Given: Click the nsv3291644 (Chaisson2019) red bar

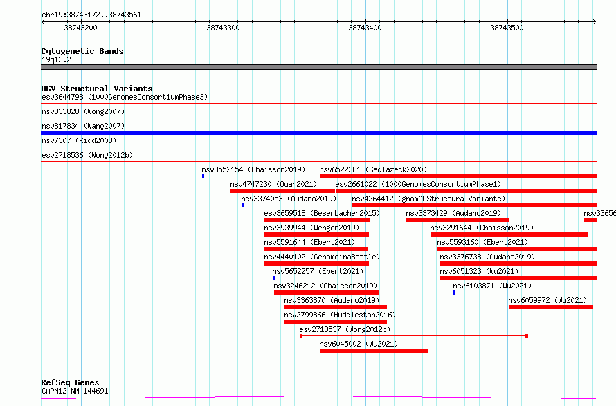Looking at the screenshot, I should [509, 234].
